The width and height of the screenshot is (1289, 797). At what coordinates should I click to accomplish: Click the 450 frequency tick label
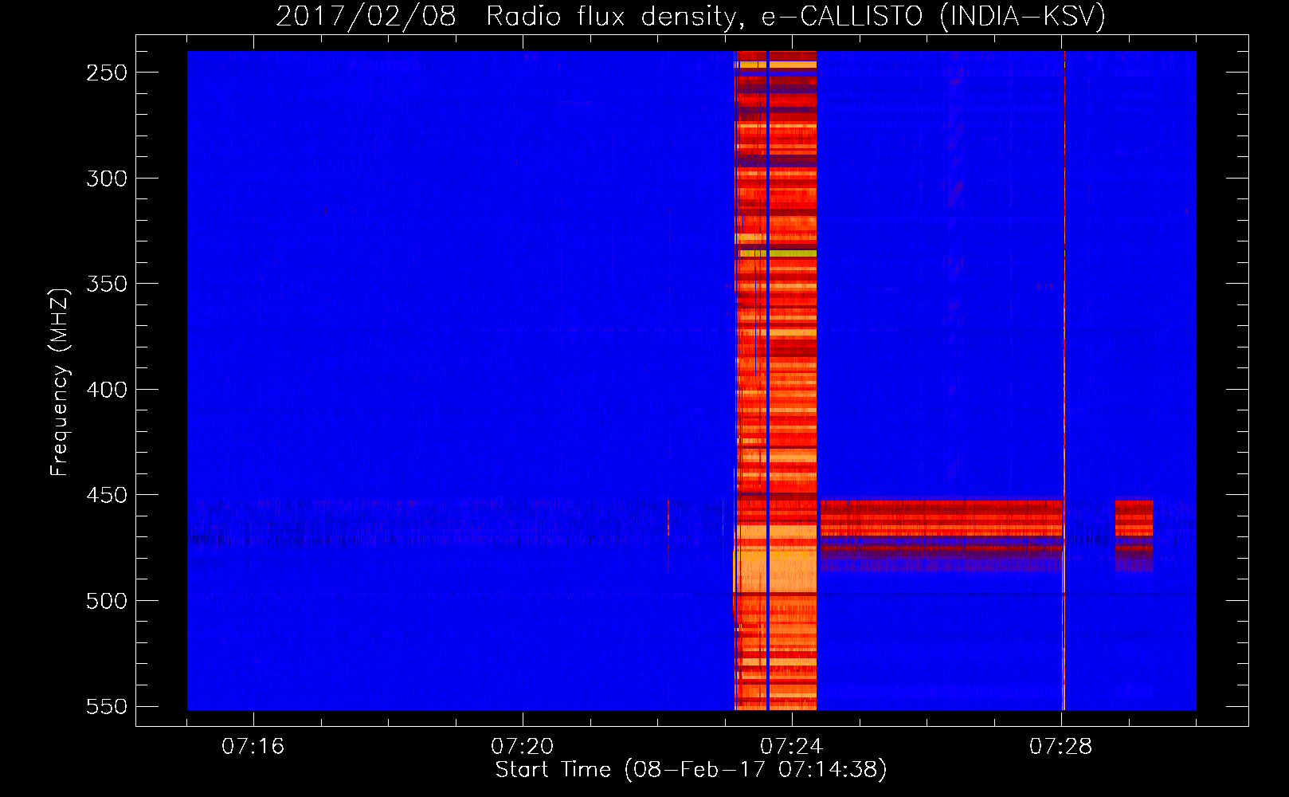(x=107, y=496)
